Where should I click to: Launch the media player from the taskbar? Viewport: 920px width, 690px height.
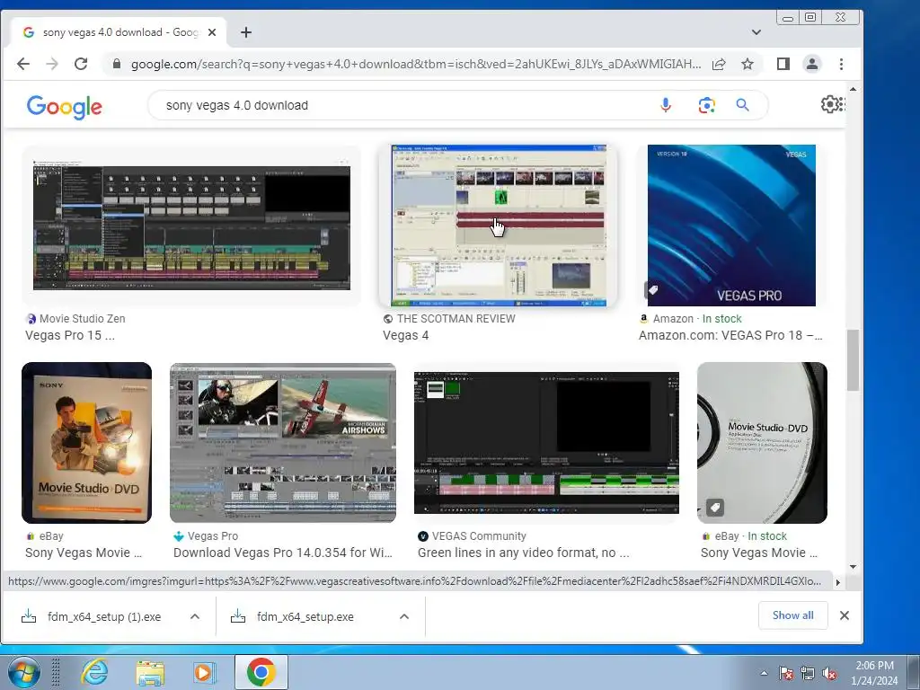[x=205, y=672]
